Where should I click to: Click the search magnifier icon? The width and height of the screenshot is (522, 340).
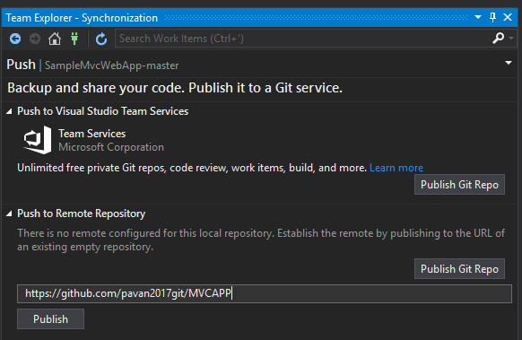498,39
